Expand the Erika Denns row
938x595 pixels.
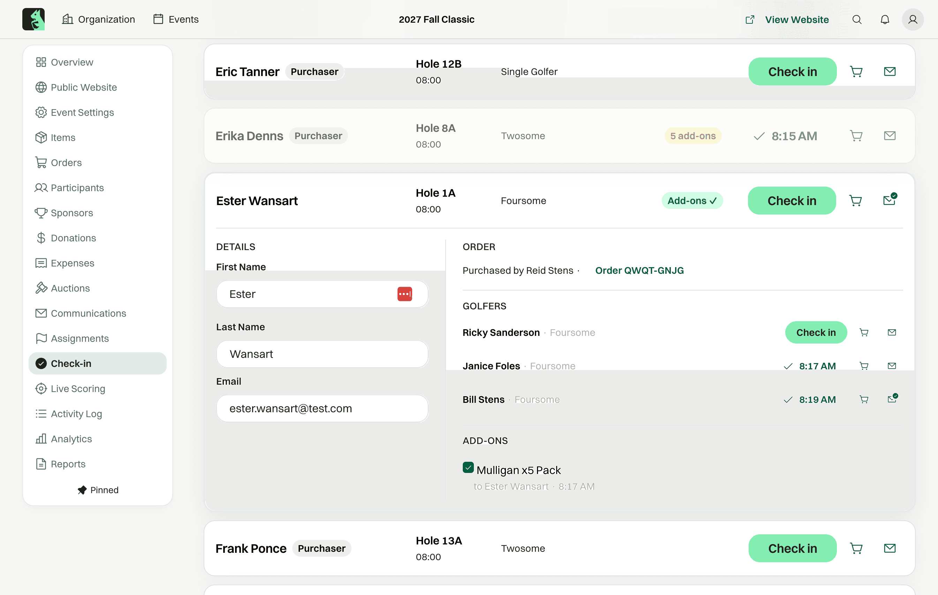[x=559, y=136]
